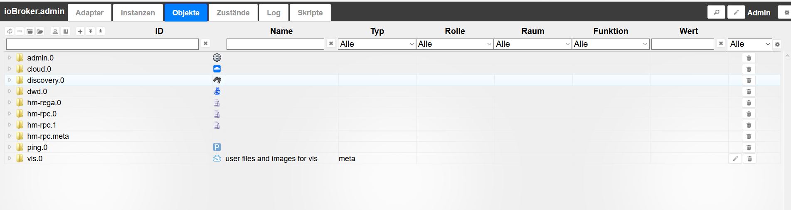
Task: Click the refresh objects tree icon
Action: click(x=10, y=31)
